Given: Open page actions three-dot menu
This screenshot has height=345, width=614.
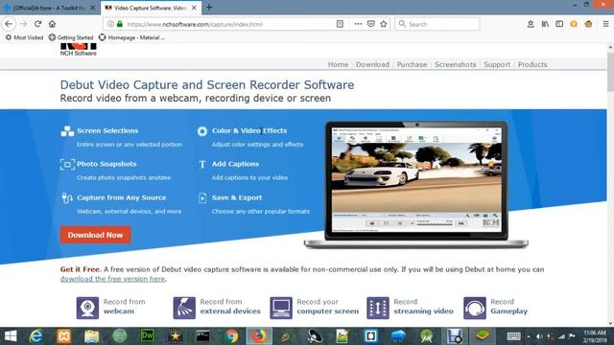Looking at the screenshot, I should click(358, 24).
